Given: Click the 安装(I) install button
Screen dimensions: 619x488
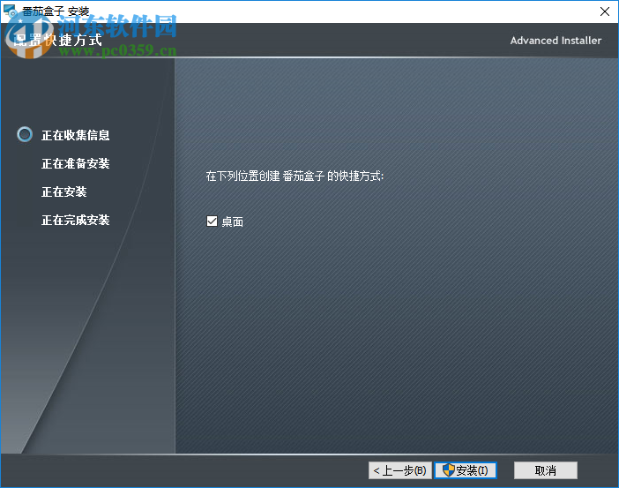Looking at the screenshot, I should coord(465,470).
